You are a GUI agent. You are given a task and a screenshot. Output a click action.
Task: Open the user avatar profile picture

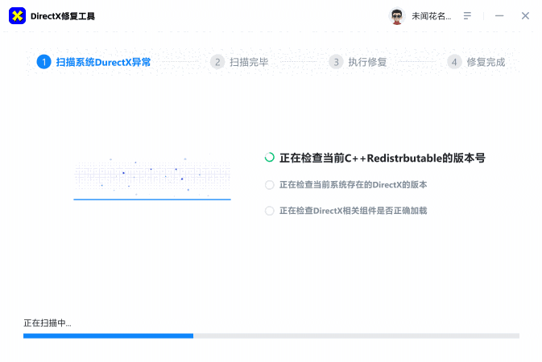click(x=397, y=16)
